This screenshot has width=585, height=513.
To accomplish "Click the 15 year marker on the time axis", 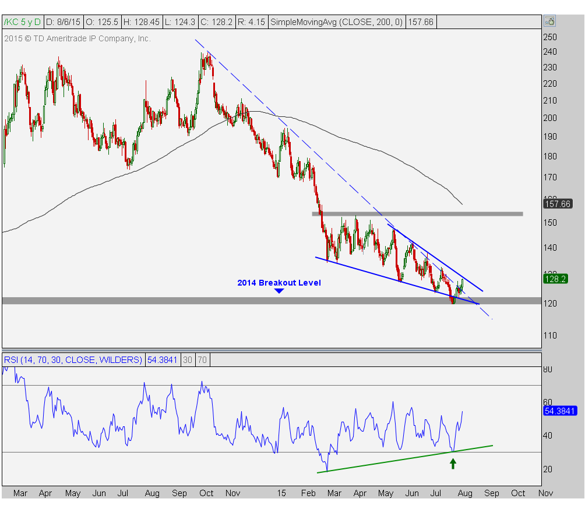I will tap(281, 493).
